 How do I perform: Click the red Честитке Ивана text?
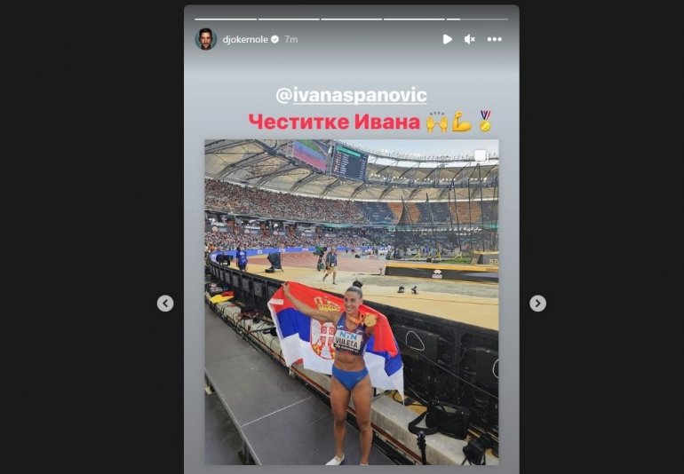(334, 122)
